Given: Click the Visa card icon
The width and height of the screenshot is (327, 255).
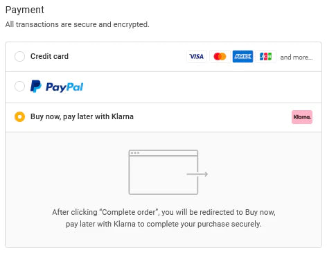Looking at the screenshot, I should click(x=197, y=57).
